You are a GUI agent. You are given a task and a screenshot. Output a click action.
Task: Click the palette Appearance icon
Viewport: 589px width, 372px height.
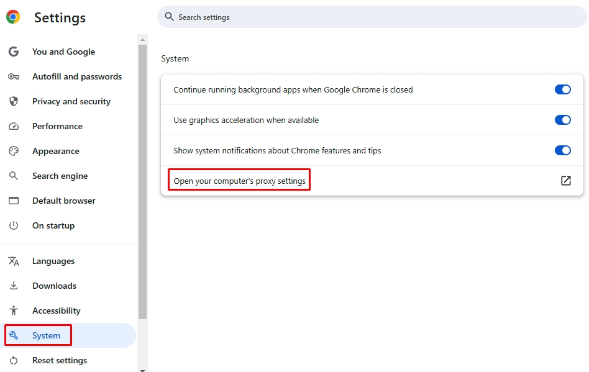(x=14, y=151)
